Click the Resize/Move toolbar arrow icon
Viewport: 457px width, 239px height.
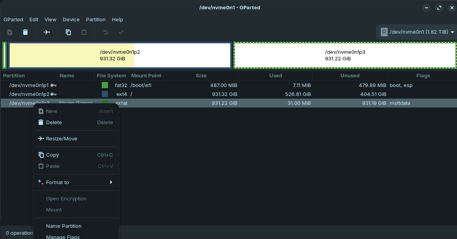[47, 32]
